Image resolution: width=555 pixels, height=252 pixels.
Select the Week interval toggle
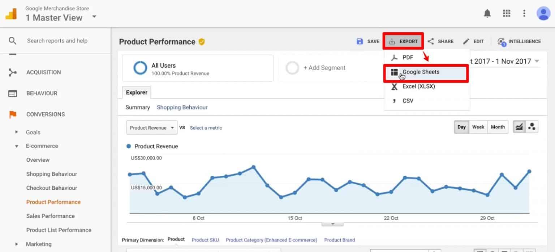[478, 127]
